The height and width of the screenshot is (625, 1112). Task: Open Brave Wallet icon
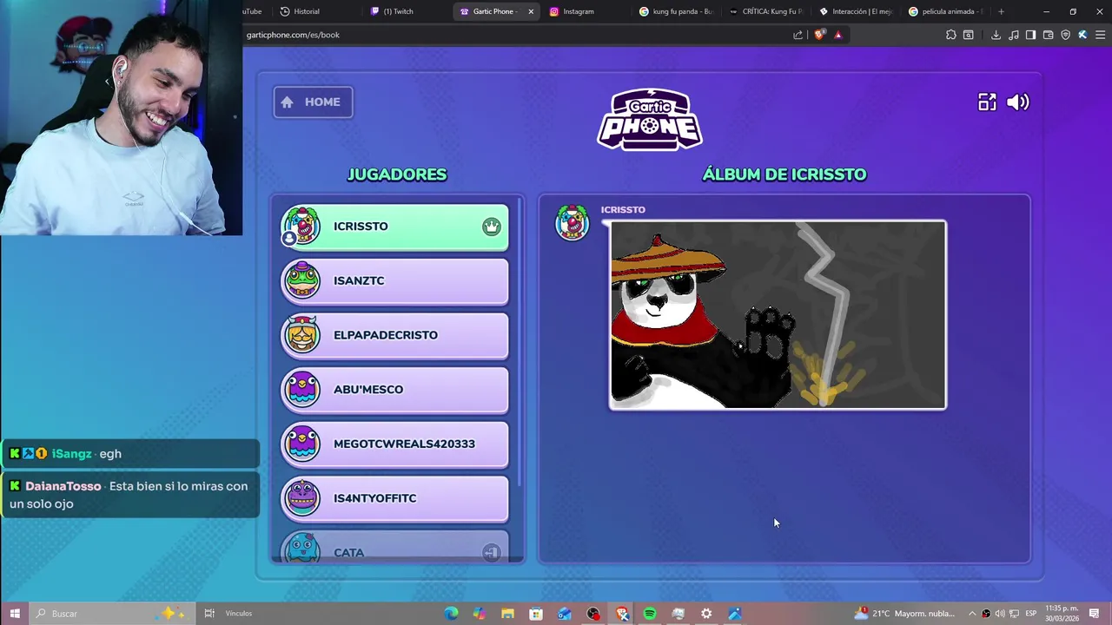click(1048, 35)
